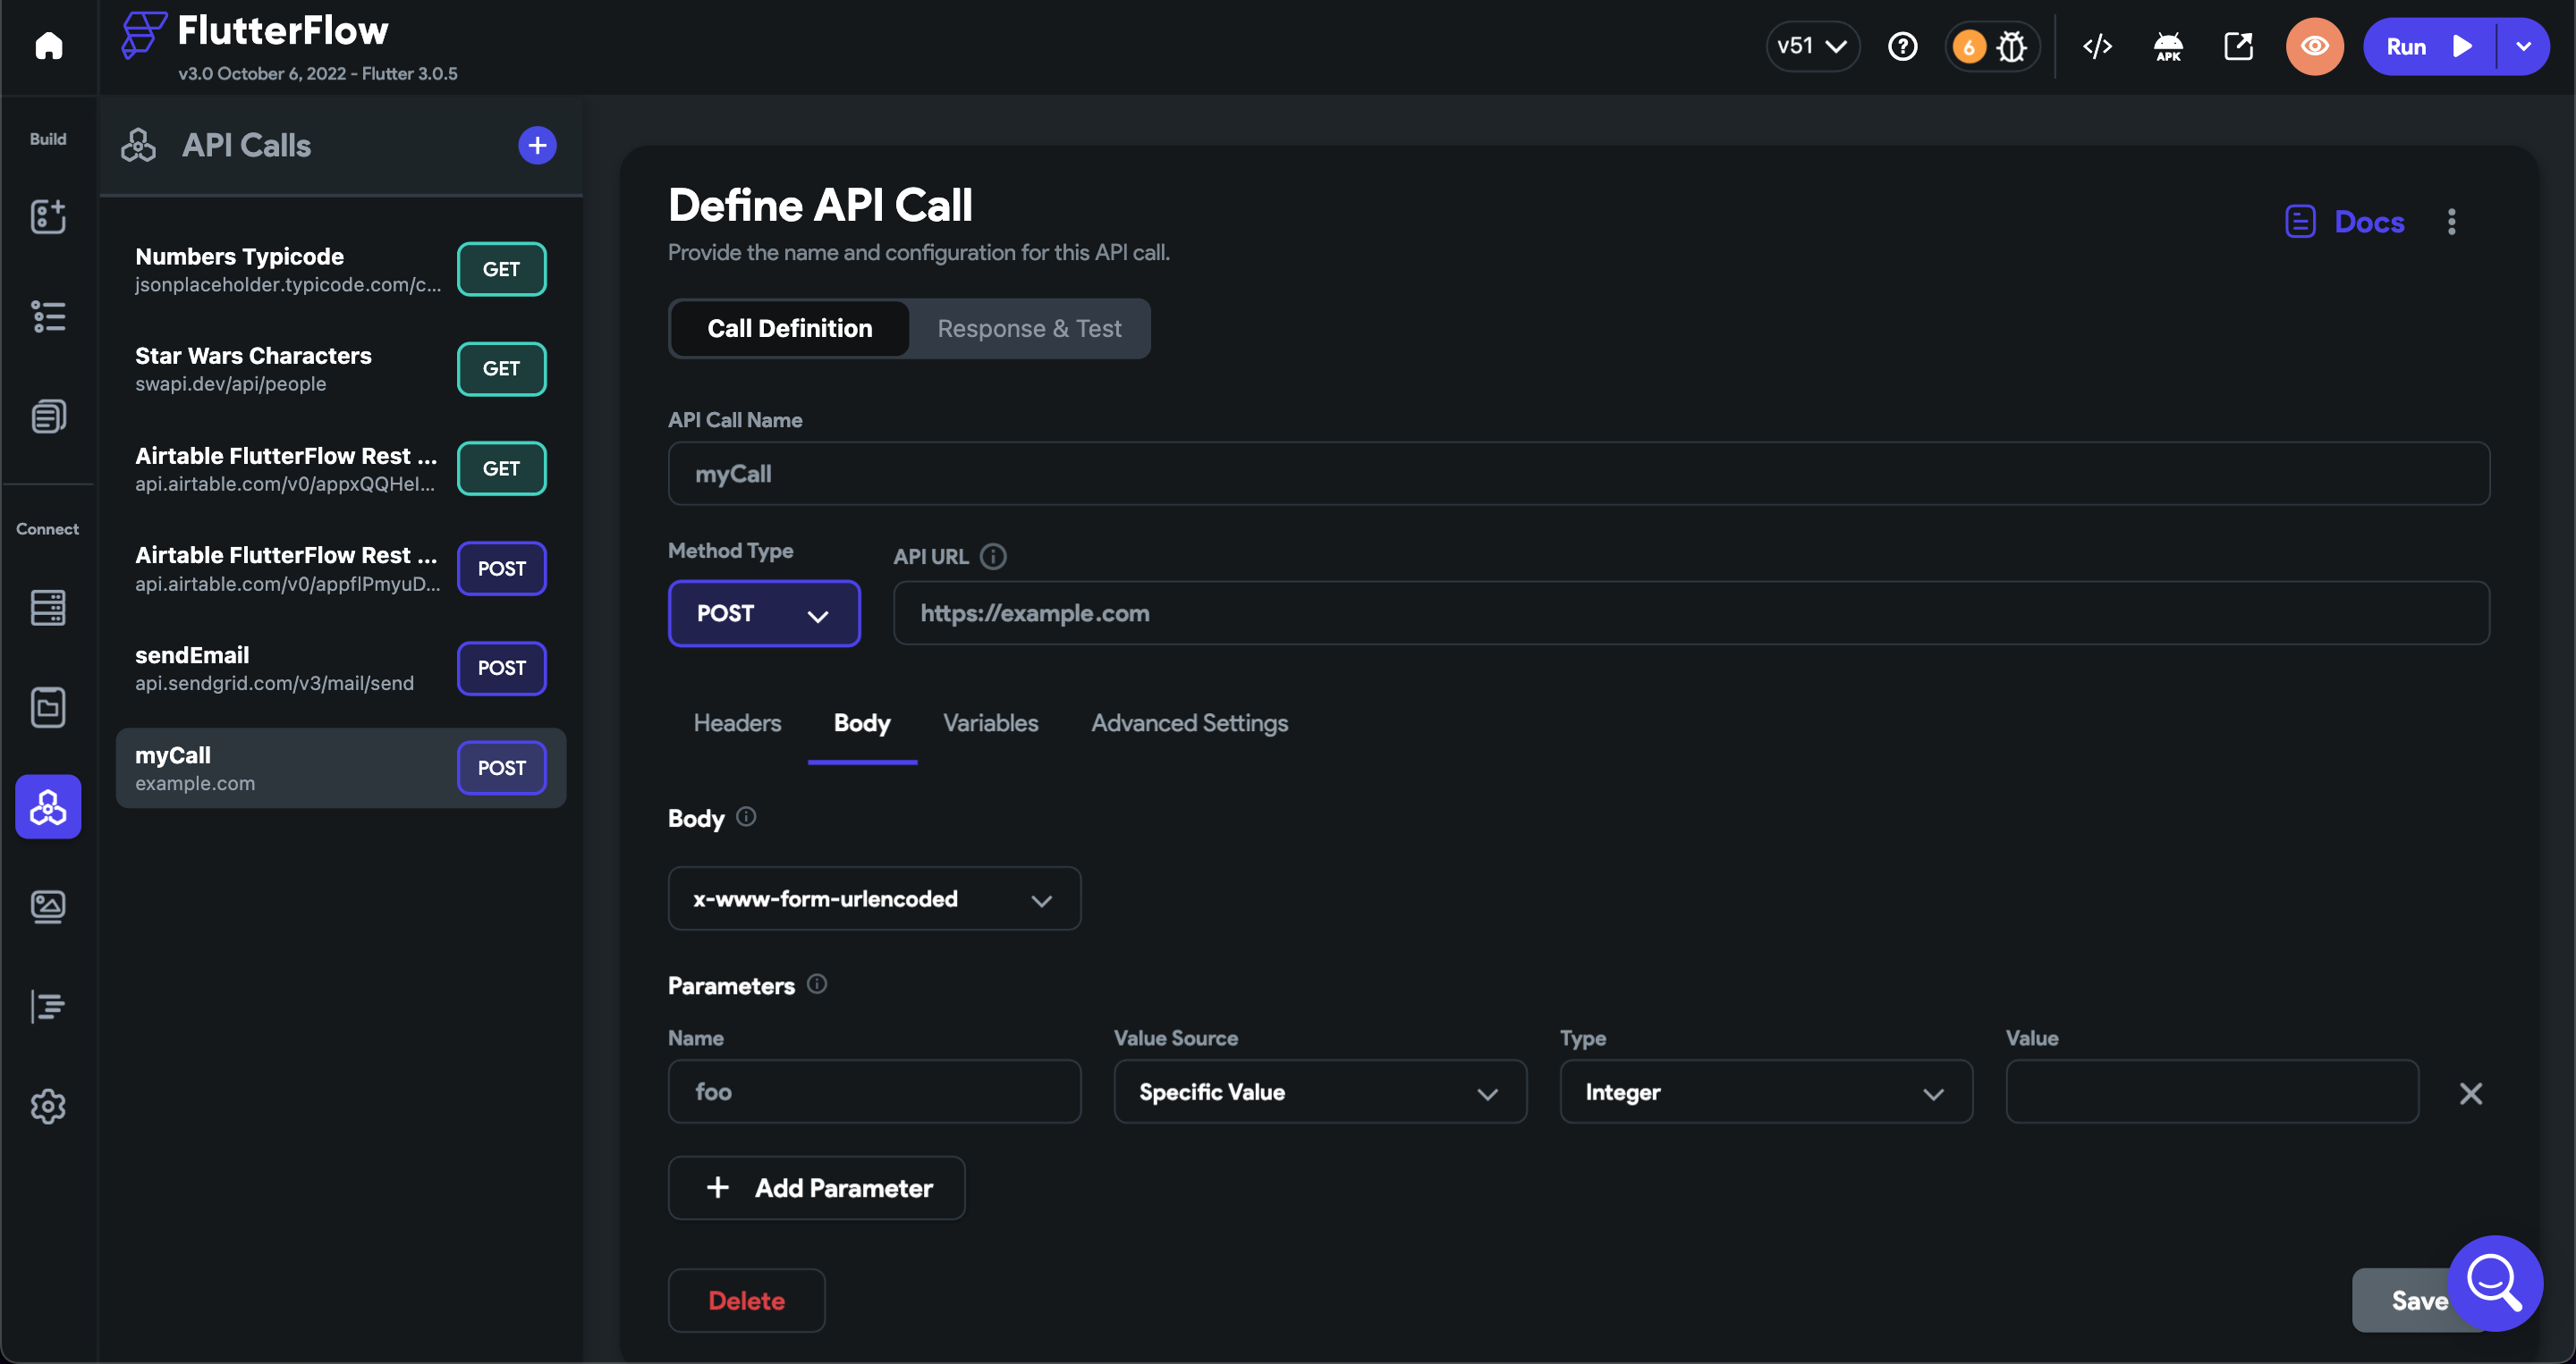Delete the myCall API call

pos(746,1299)
